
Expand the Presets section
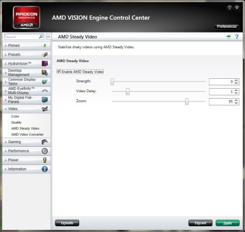(26, 55)
